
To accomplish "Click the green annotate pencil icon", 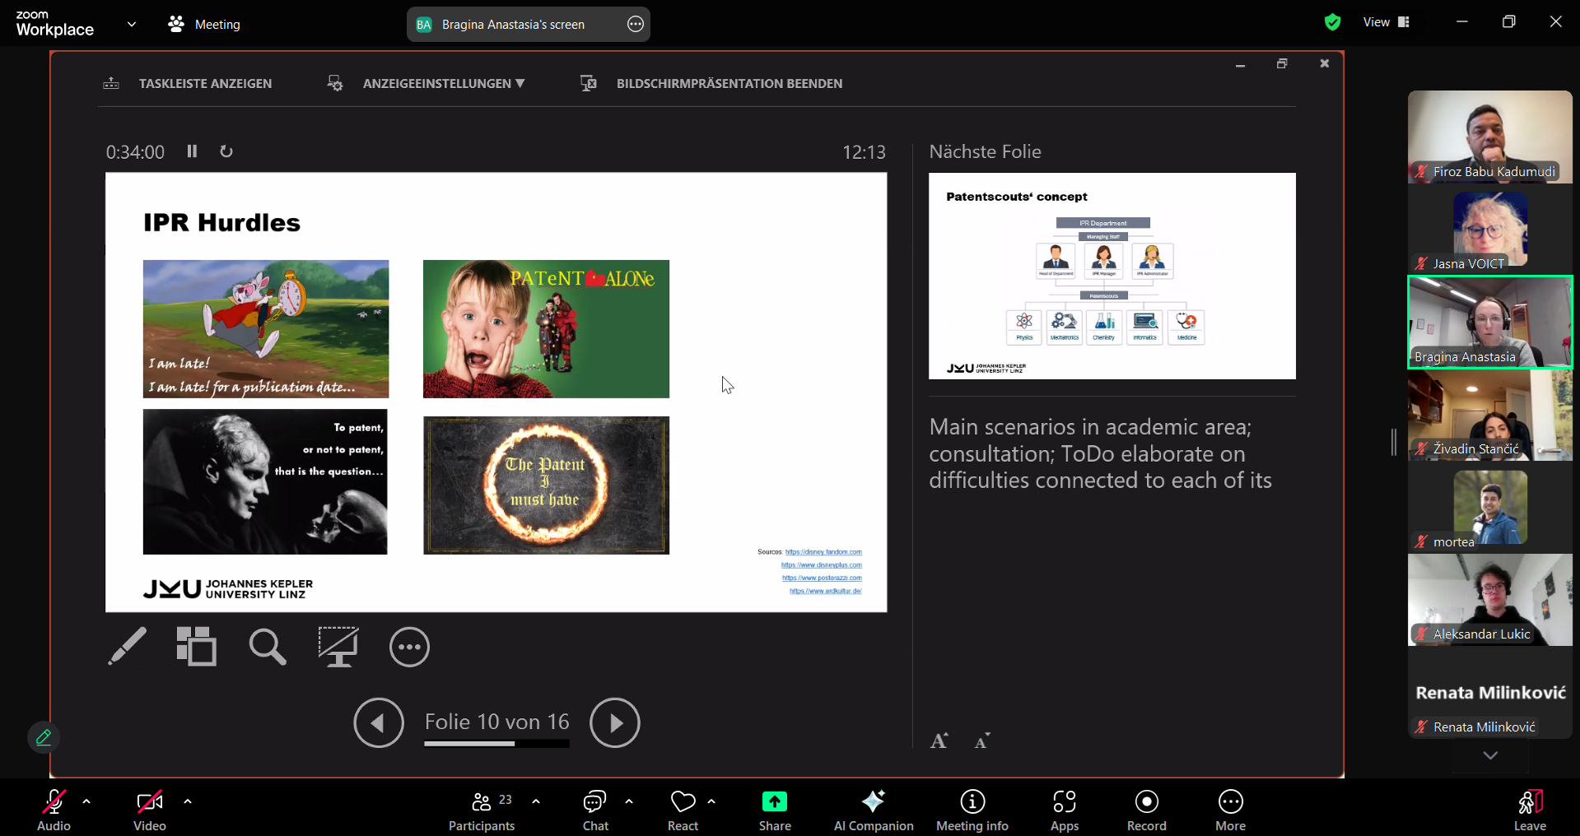I will click(44, 737).
